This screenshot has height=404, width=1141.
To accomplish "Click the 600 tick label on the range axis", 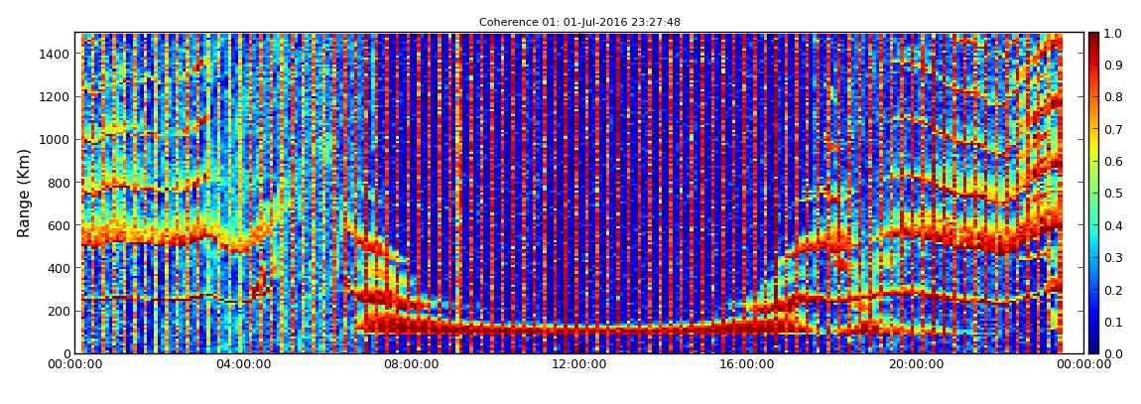I will [x=59, y=225].
